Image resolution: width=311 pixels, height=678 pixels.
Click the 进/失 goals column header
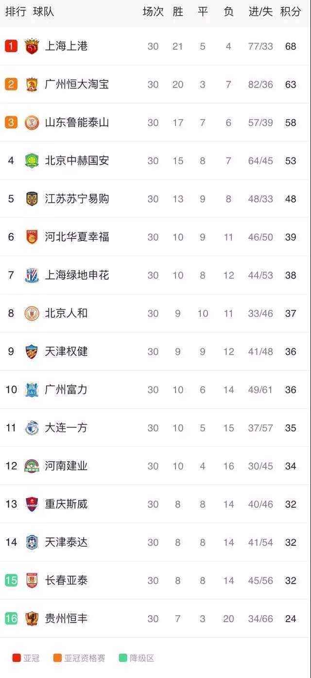coord(260,12)
